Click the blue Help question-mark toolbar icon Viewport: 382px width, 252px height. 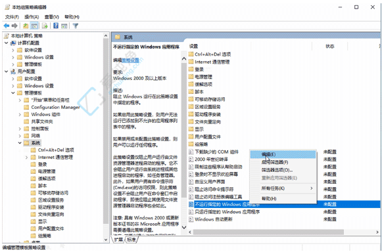[x=56, y=26]
